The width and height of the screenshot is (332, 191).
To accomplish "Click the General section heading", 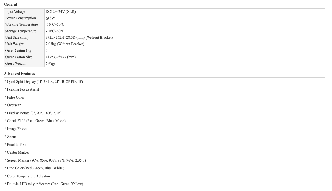I will (10, 4).
